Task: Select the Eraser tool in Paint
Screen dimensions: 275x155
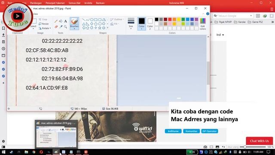Action: (56, 27)
